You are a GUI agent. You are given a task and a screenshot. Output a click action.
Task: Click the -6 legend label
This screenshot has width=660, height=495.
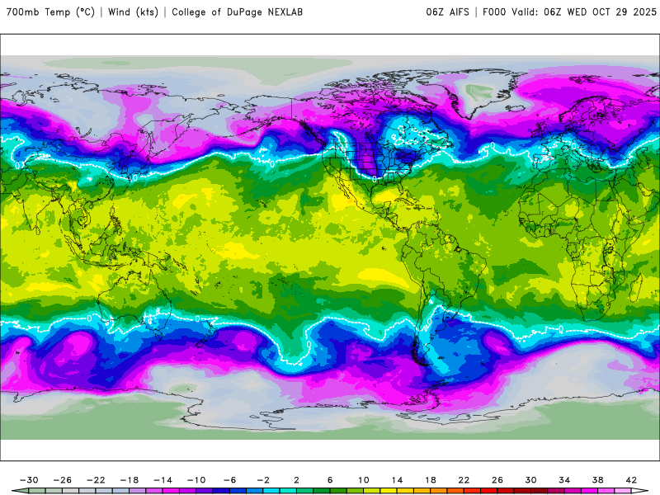pyautogui.click(x=230, y=480)
